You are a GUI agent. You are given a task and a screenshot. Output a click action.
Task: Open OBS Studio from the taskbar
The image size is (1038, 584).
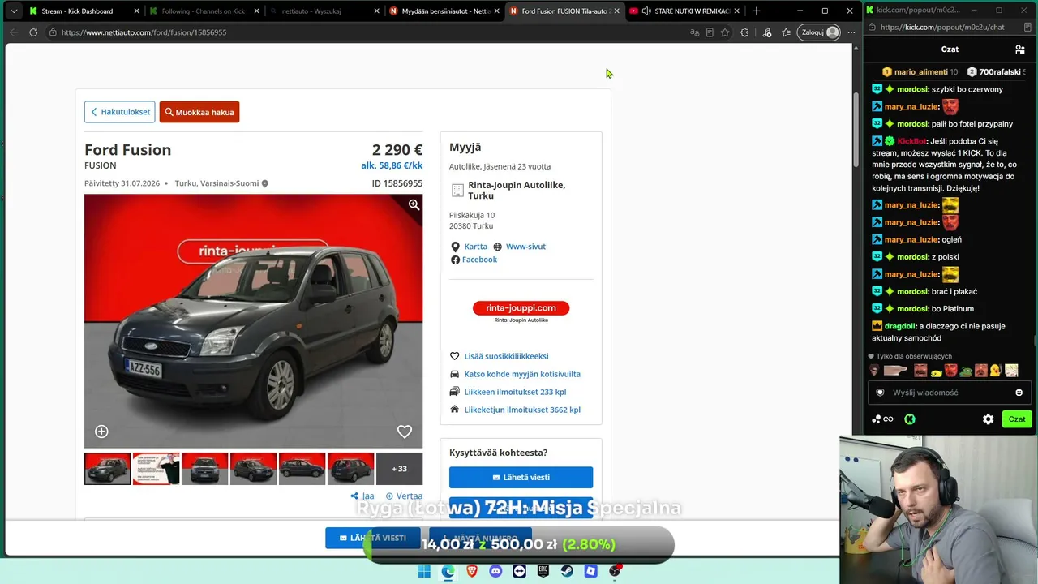616,571
